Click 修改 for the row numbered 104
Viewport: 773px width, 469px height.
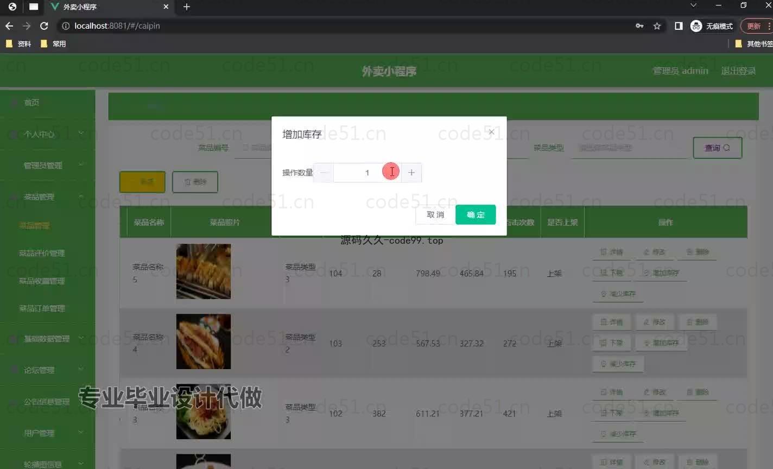pos(654,252)
